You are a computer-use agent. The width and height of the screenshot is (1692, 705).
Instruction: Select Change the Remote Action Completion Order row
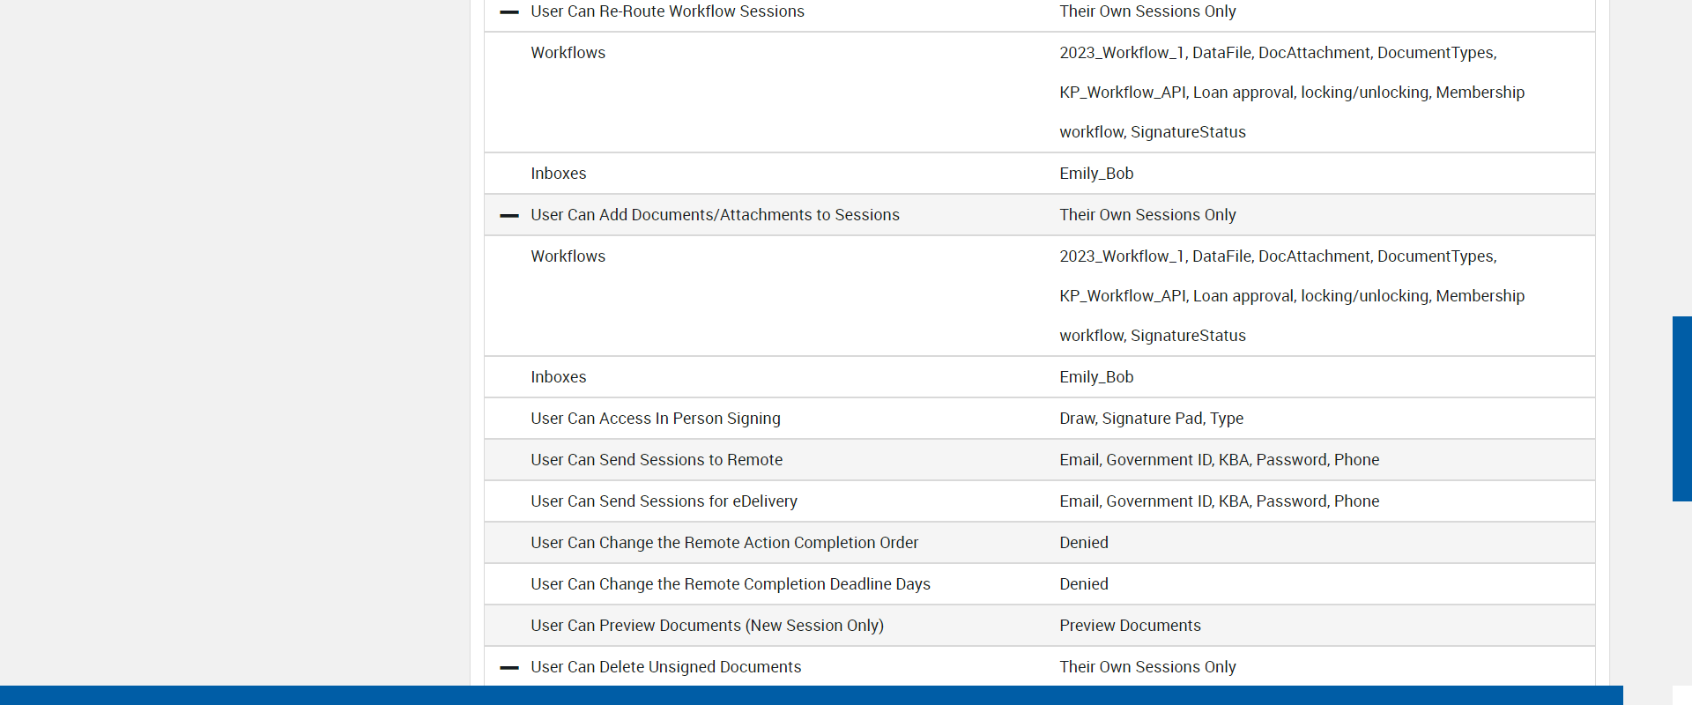tap(724, 543)
